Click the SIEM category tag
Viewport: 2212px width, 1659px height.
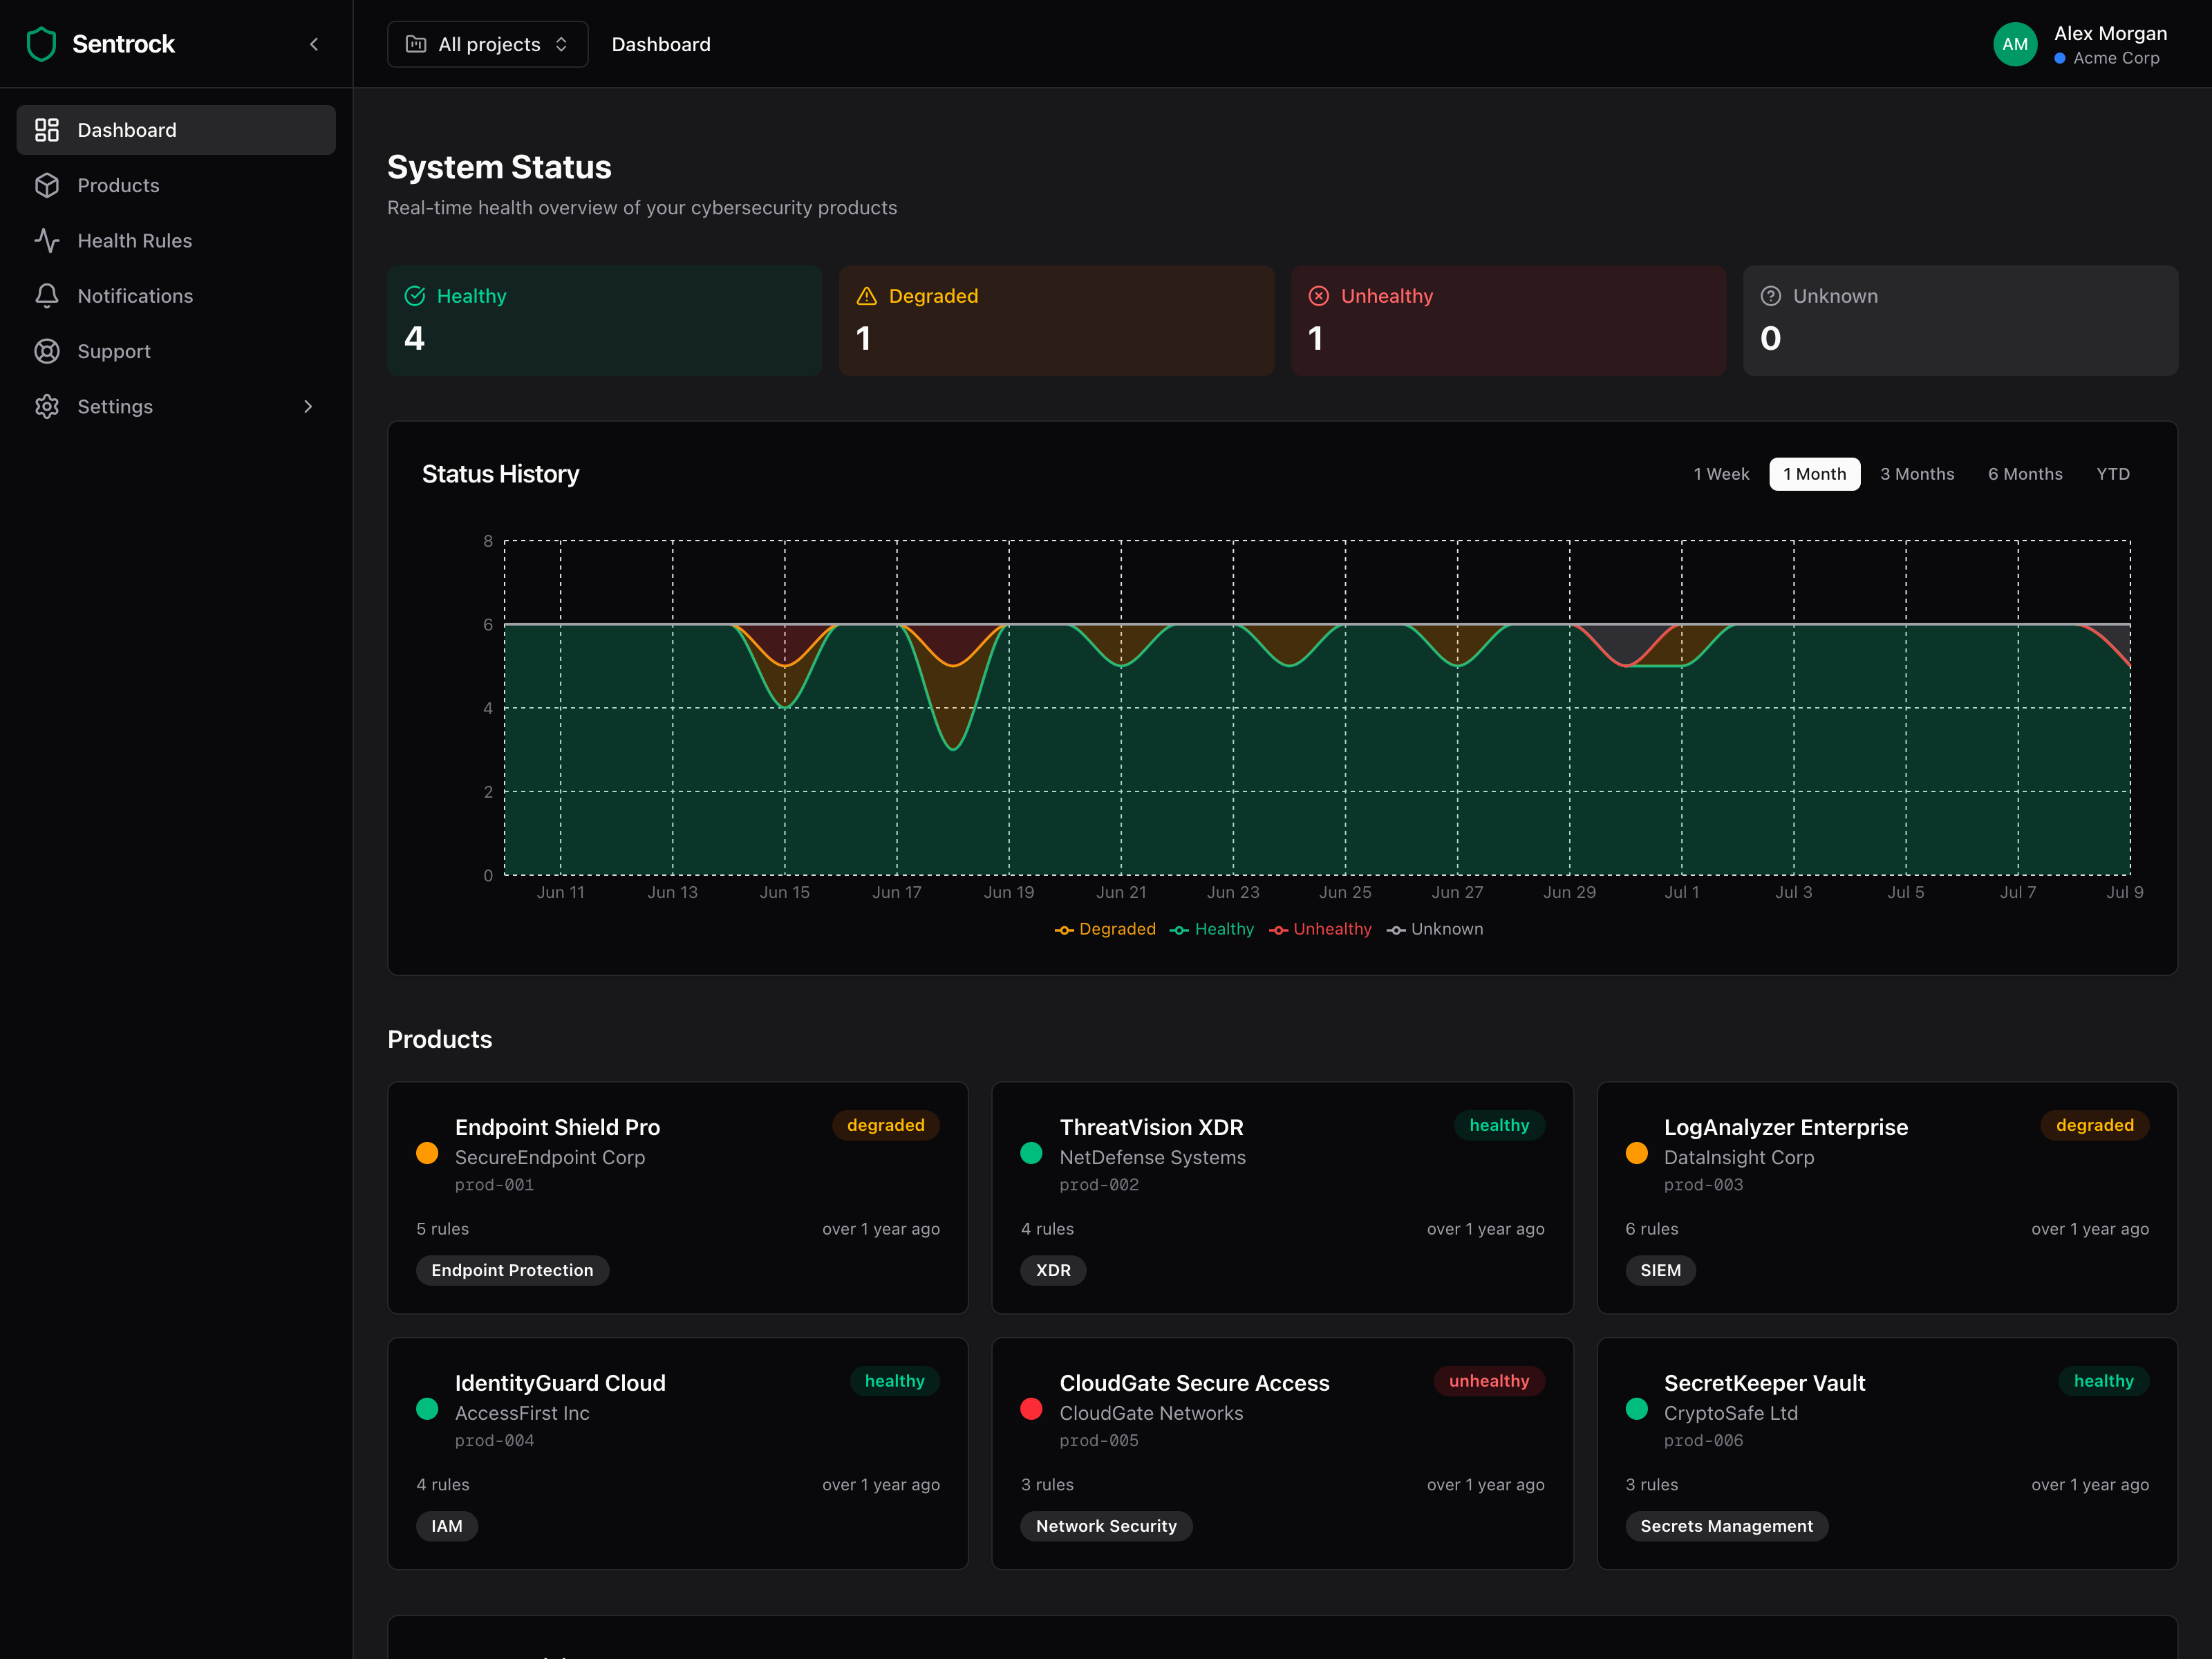click(1660, 1270)
